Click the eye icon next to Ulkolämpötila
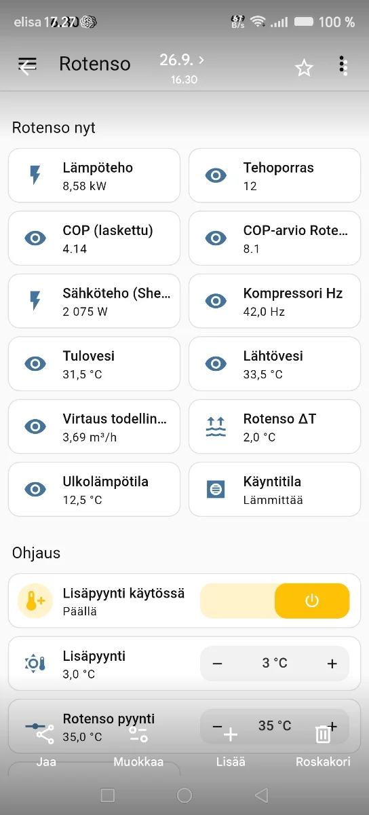Image resolution: width=369 pixels, height=815 pixels. [35, 489]
